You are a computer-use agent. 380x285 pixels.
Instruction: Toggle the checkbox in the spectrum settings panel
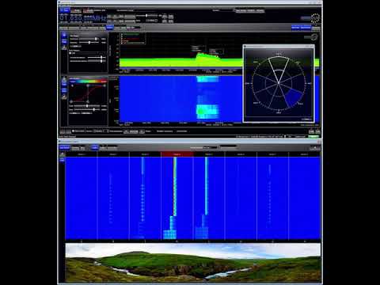[x=70, y=53]
